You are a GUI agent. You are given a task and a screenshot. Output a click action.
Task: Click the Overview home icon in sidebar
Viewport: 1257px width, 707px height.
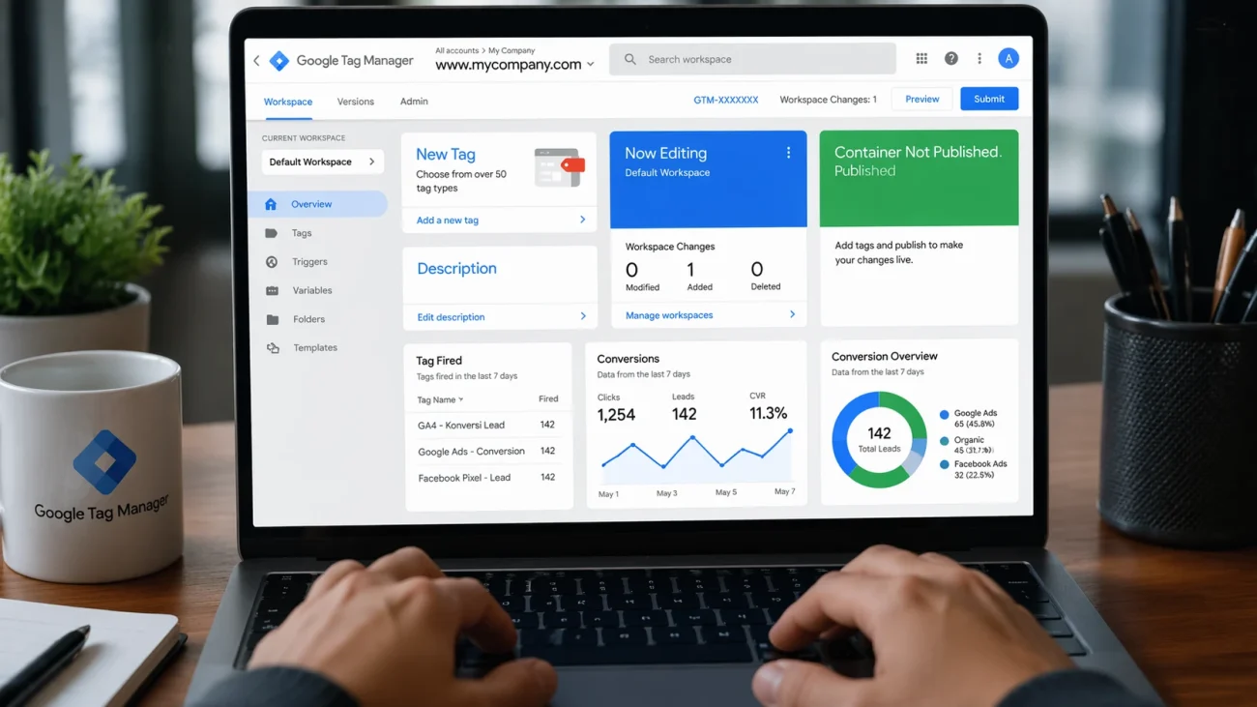[271, 204]
